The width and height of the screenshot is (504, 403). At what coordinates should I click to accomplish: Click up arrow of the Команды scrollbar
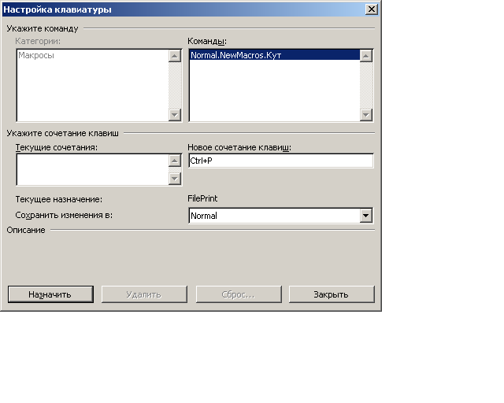pyautogui.click(x=365, y=56)
